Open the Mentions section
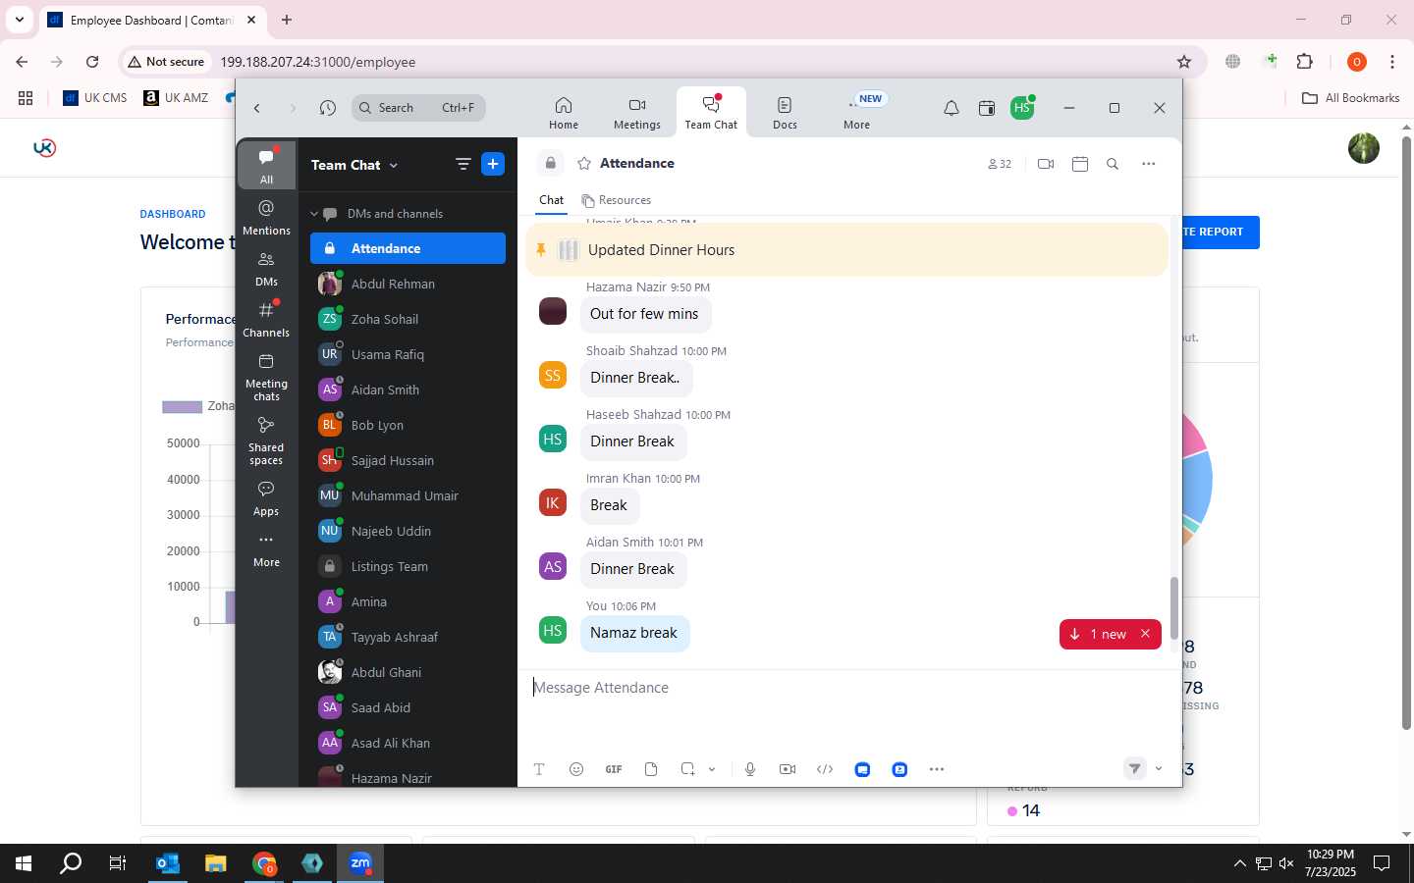Viewport: 1414px width, 883px height. pyautogui.click(x=266, y=218)
